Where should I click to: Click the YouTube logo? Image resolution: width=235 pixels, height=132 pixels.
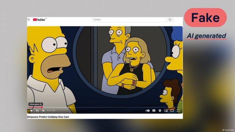coord(39,20)
